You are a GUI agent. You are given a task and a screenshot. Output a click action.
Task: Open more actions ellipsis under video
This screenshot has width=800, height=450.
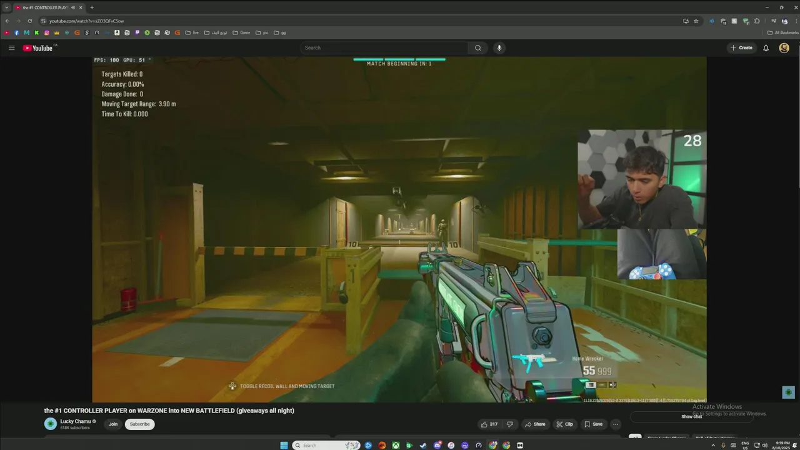click(616, 424)
